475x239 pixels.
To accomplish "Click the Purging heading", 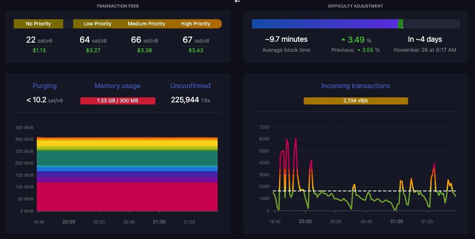I will tap(45, 86).
